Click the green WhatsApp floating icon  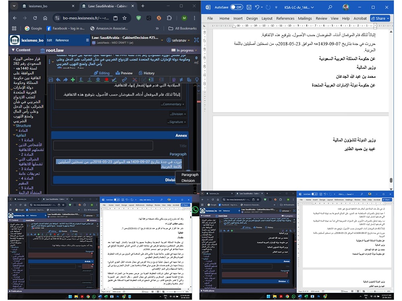click(x=195, y=210)
